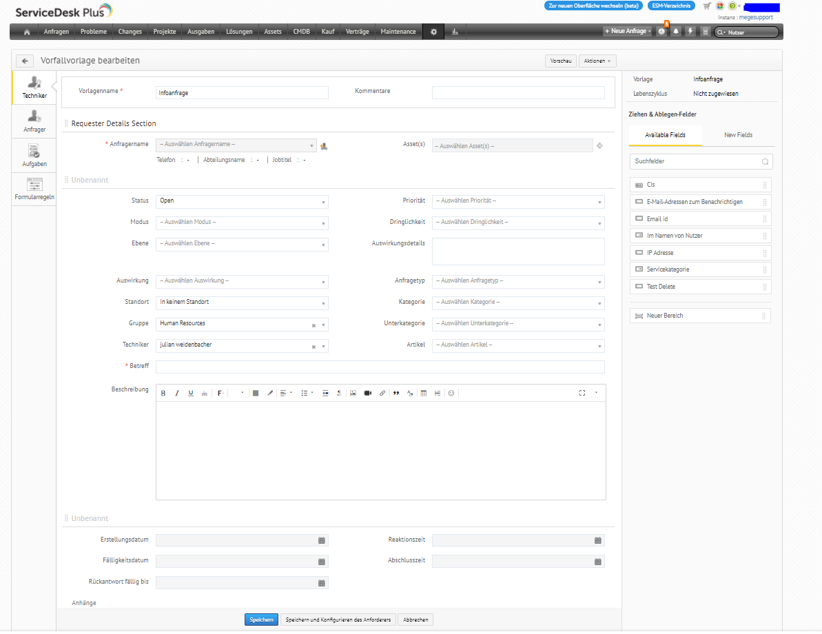The width and height of the screenshot is (822, 634).
Task: Open the Changes menu
Action: click(x=130, y=32)
